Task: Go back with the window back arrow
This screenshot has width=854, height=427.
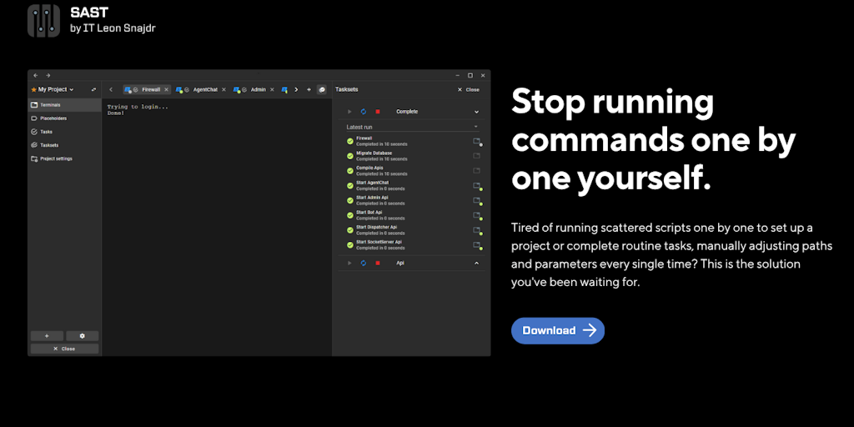Action: 36,75
